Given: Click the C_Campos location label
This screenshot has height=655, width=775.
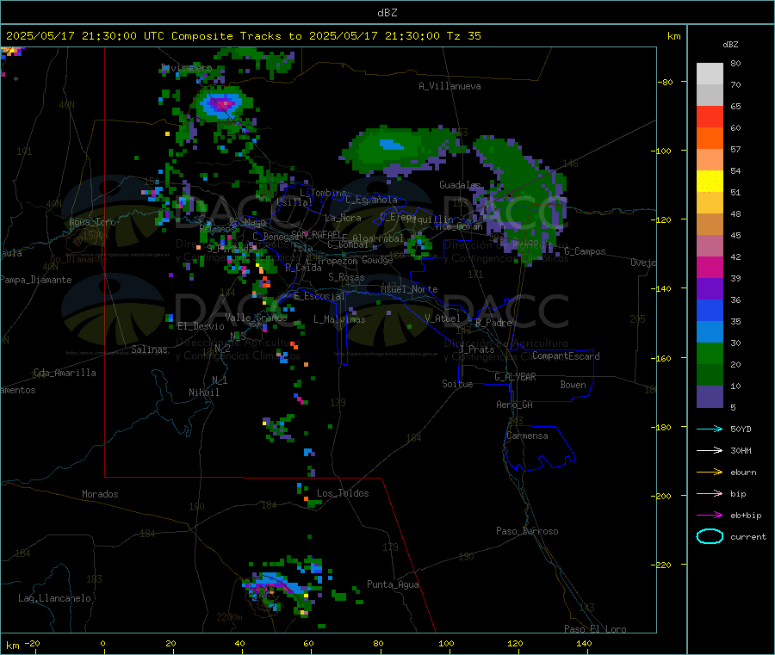Looking at the screenshot, I should click(x=585, y=251).
